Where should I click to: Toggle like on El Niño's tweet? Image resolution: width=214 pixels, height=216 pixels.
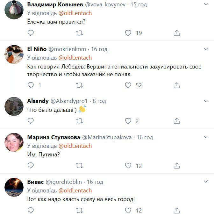pos(128,85)
